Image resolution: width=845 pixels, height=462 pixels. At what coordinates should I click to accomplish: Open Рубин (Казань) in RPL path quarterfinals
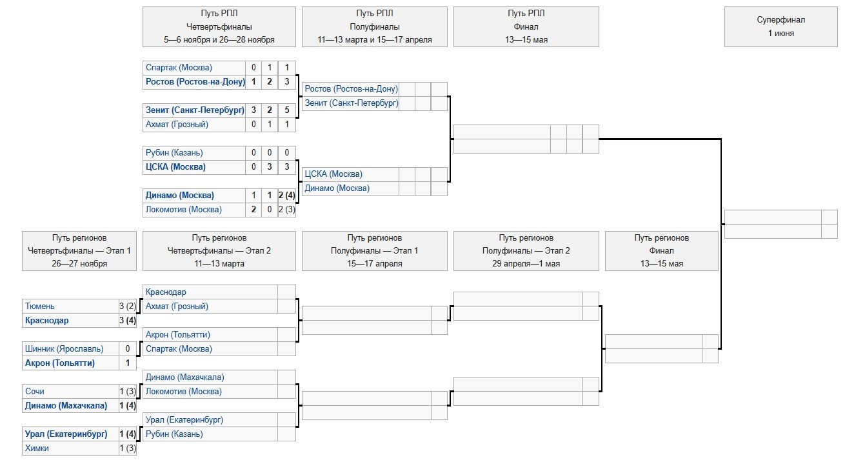point(174,152)
